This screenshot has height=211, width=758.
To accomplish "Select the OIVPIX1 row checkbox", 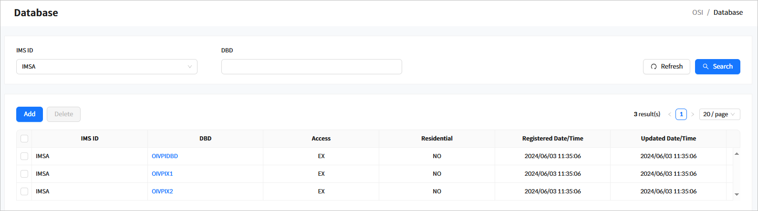I will click(24, 174).
